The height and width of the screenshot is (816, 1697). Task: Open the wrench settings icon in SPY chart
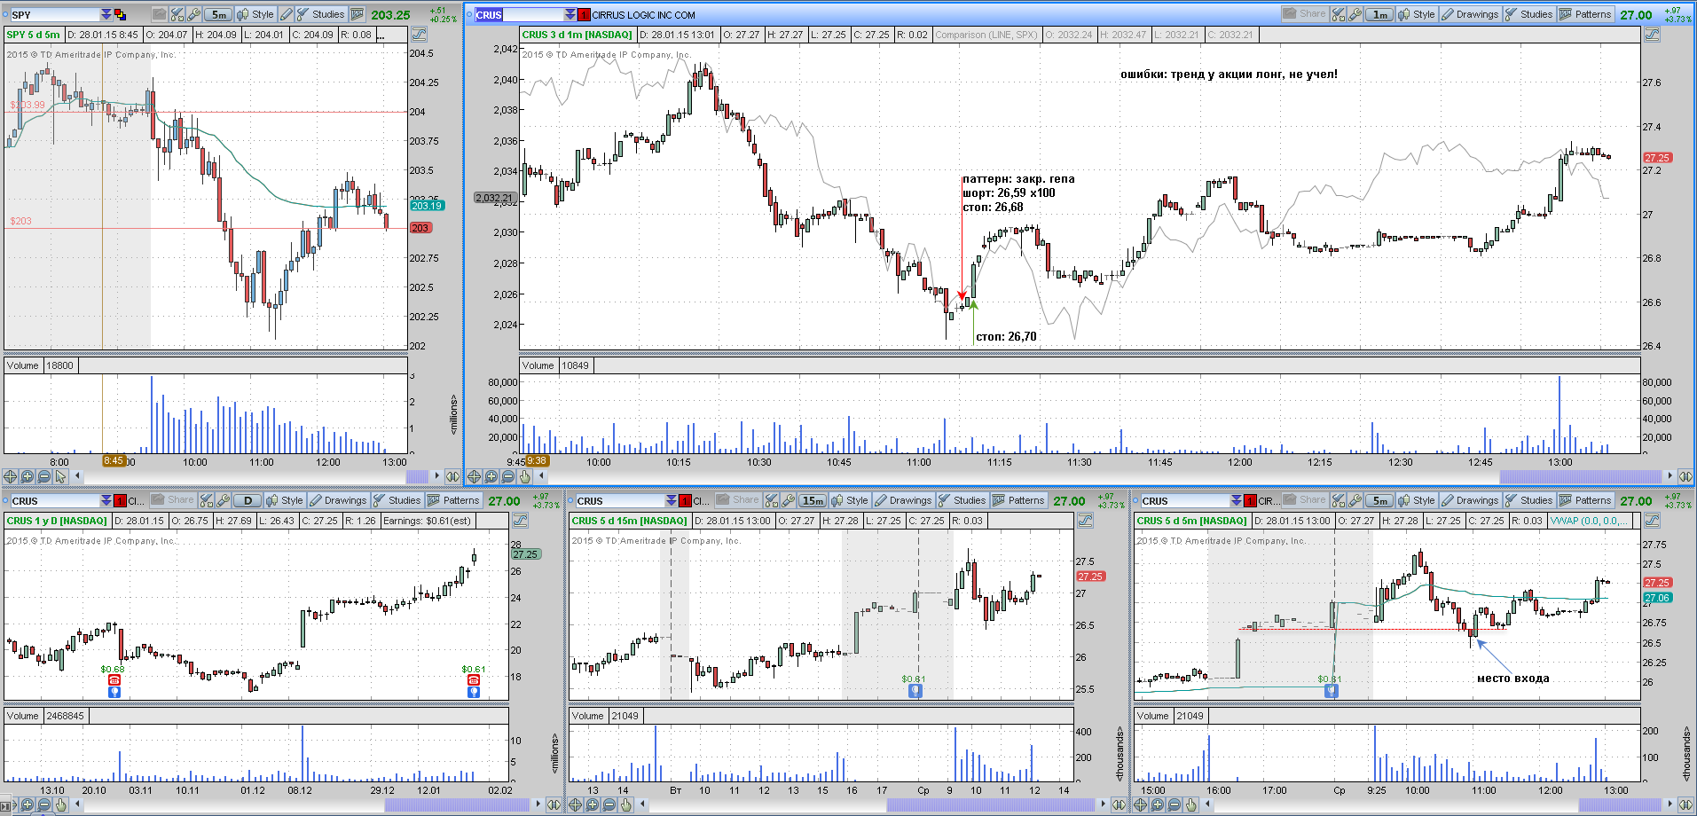pyautogui.click(x=193, y=14)
